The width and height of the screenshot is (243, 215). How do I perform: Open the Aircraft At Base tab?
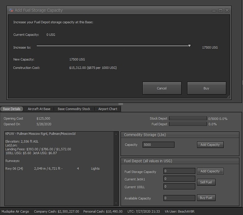tap(39, 109)
